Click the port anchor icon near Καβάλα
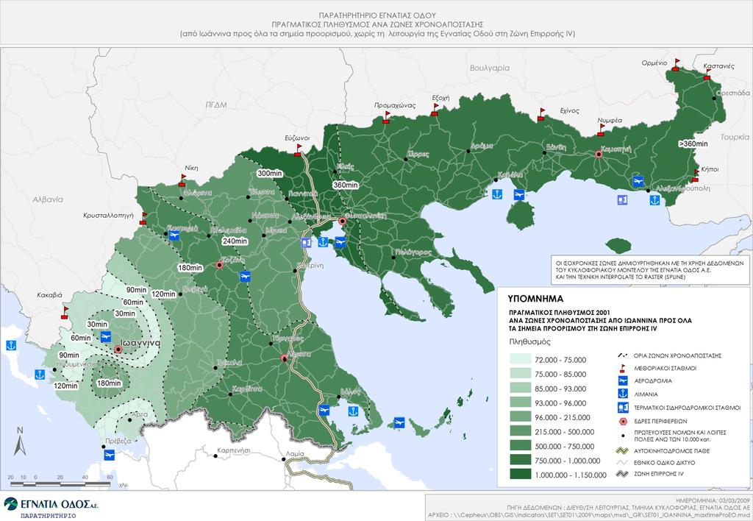The width and height of the screenshot is (753, 521). point(498,194)
